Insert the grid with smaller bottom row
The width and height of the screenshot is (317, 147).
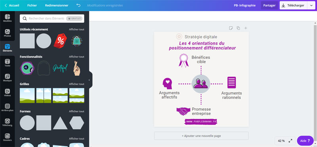77,95
